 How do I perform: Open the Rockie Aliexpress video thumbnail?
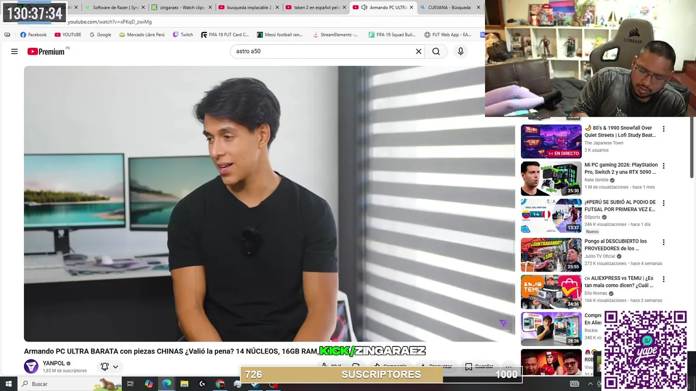[551, 329]
